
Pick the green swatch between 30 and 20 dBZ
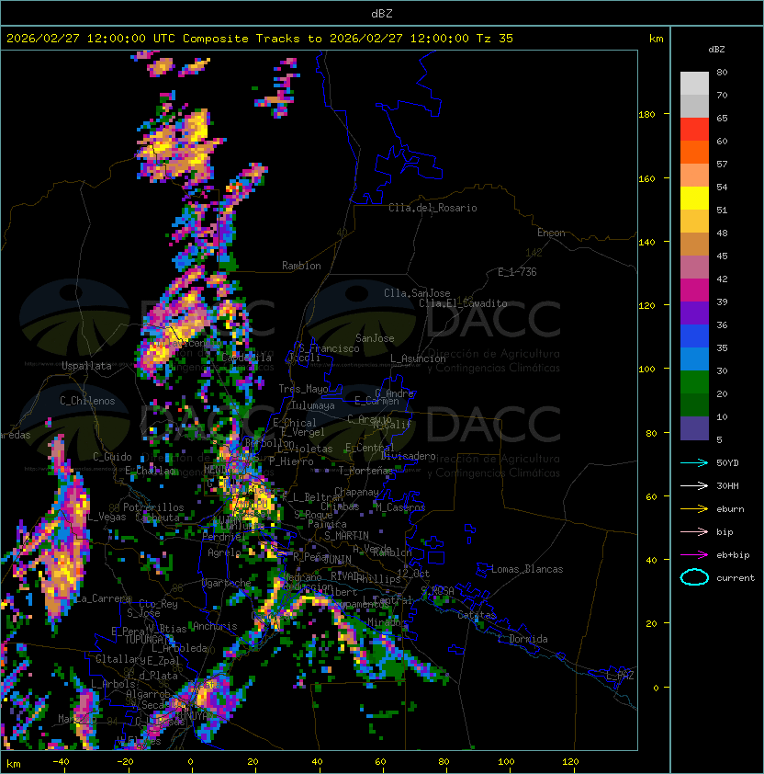point(694,381)
